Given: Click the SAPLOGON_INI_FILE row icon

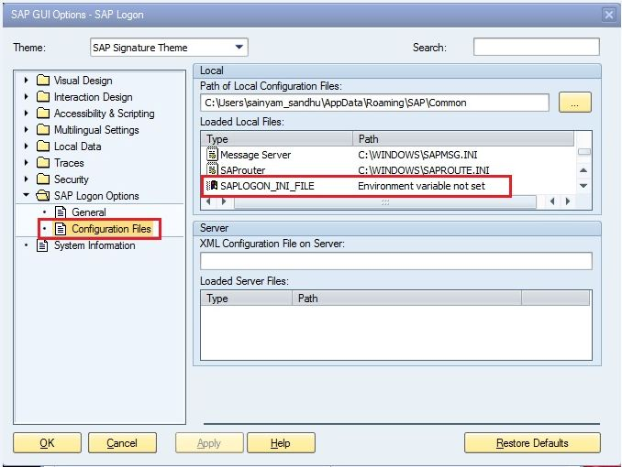Looking at the screenshot, I should (213, 186).
